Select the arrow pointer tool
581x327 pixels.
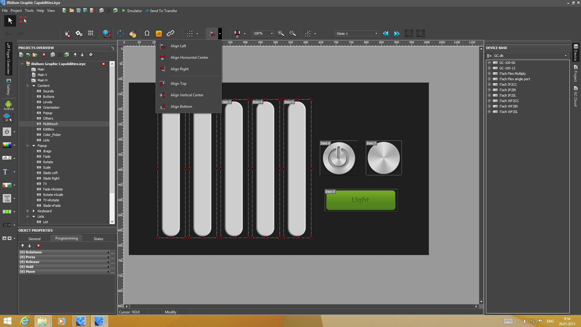click(10, 21)
